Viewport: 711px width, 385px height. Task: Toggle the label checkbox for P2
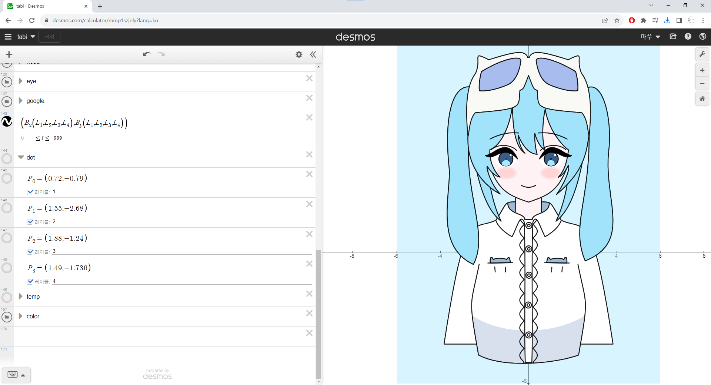[x=30, y=252]
